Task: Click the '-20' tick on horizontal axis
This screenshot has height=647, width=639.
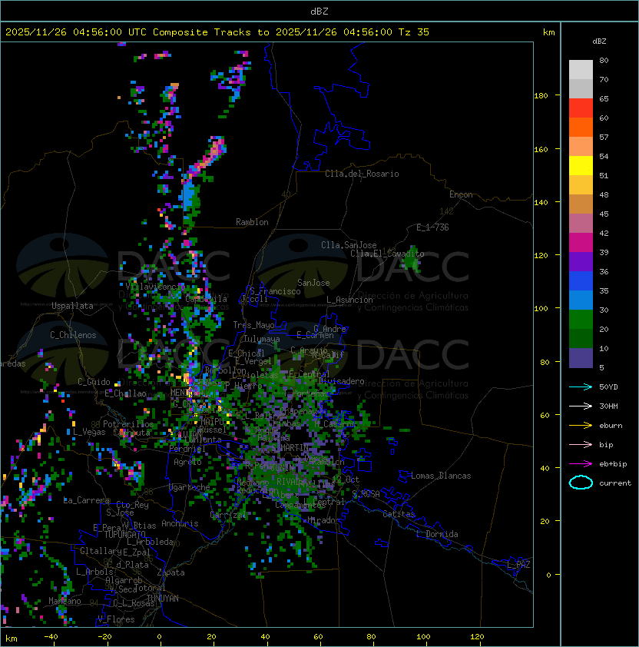Action: click(104, 637)
